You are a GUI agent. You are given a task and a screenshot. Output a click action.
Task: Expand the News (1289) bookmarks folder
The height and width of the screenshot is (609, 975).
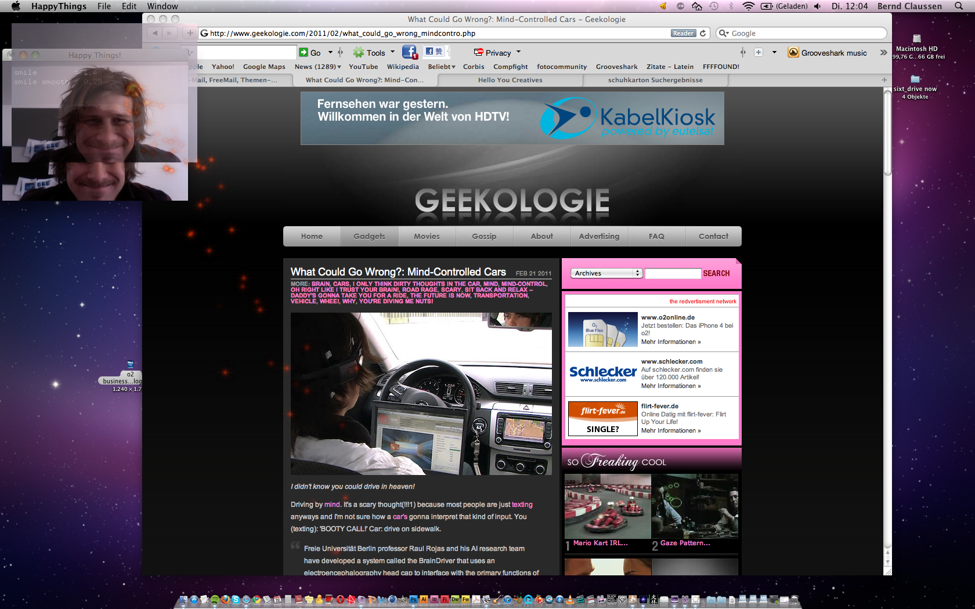(317, 67)
